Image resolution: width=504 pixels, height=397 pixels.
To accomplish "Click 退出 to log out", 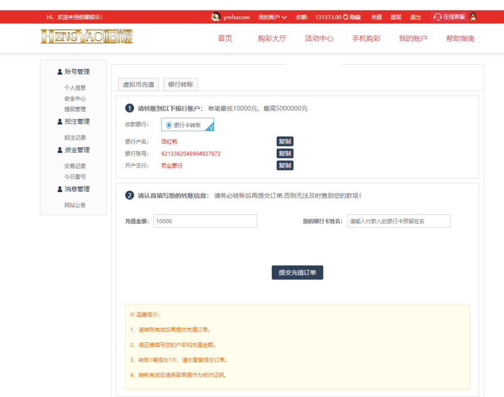I will [x=415, y=17].
